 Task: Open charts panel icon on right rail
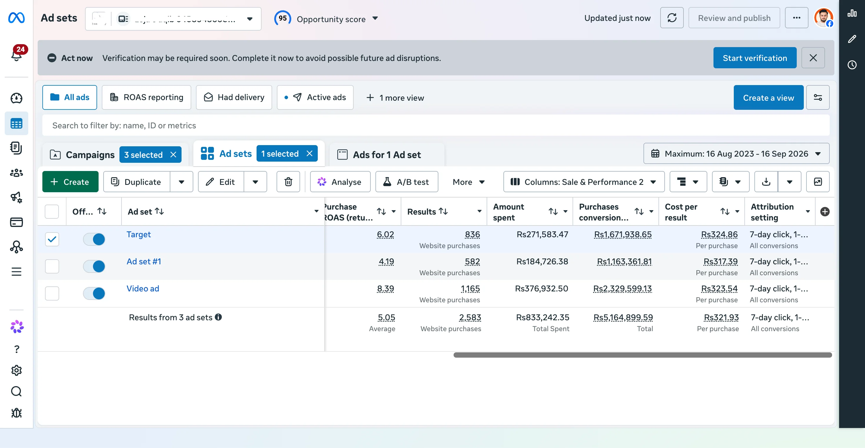[852, 14]
